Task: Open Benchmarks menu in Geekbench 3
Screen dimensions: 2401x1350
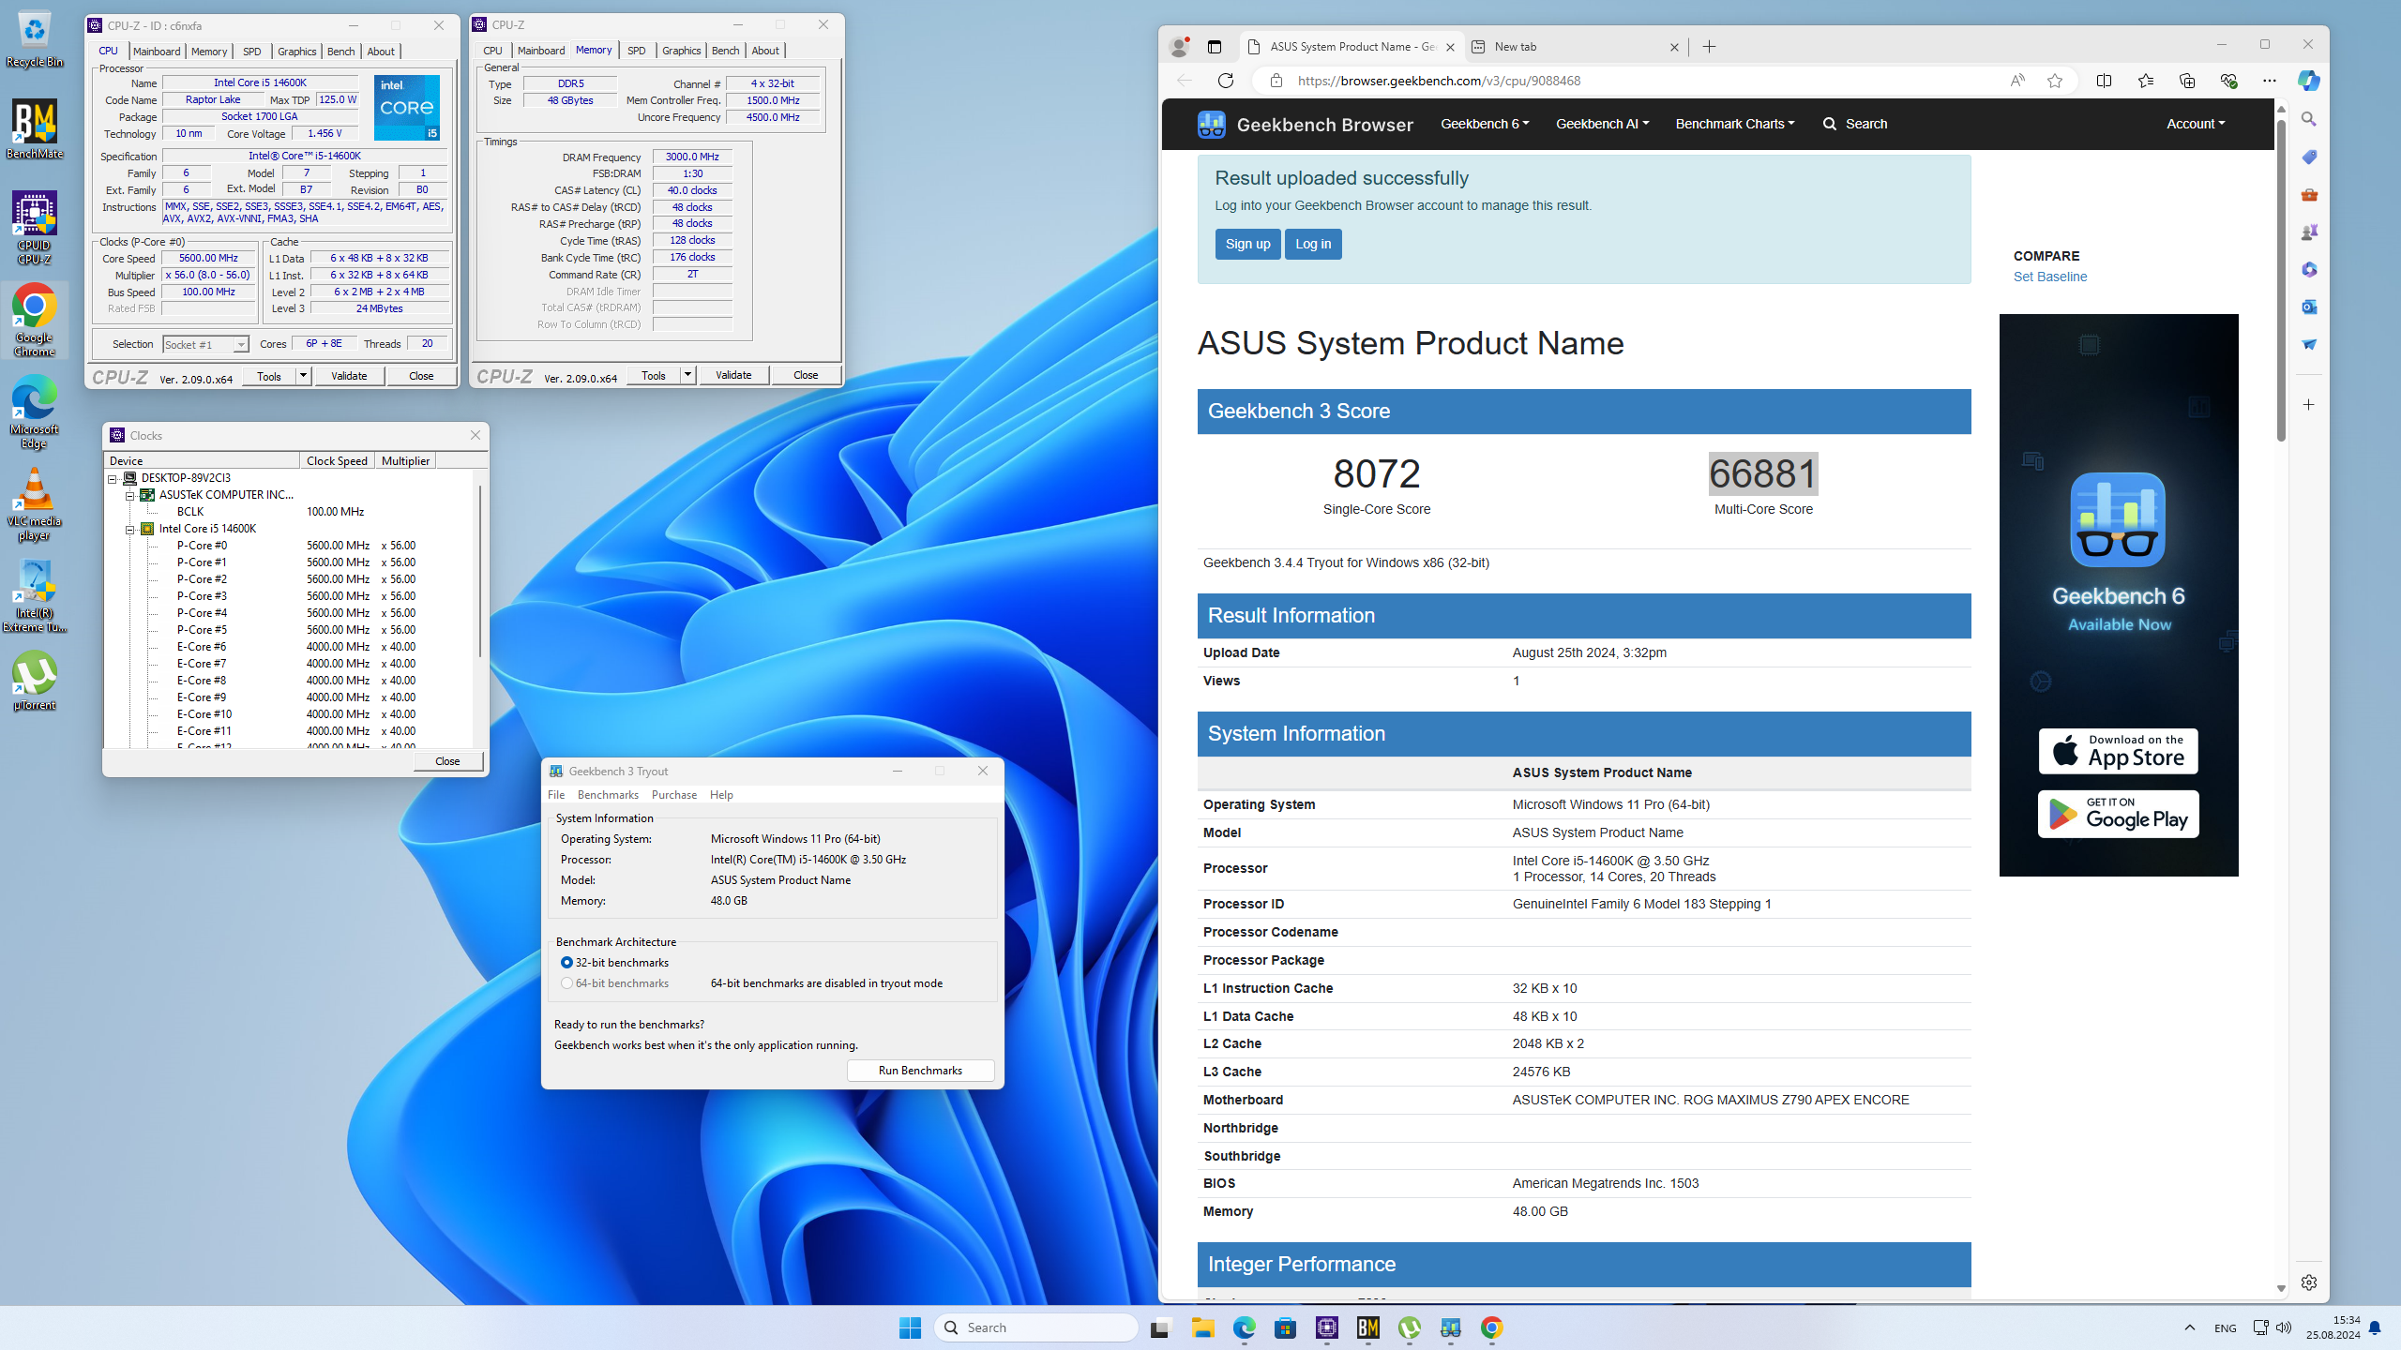Action: [608, 795]
